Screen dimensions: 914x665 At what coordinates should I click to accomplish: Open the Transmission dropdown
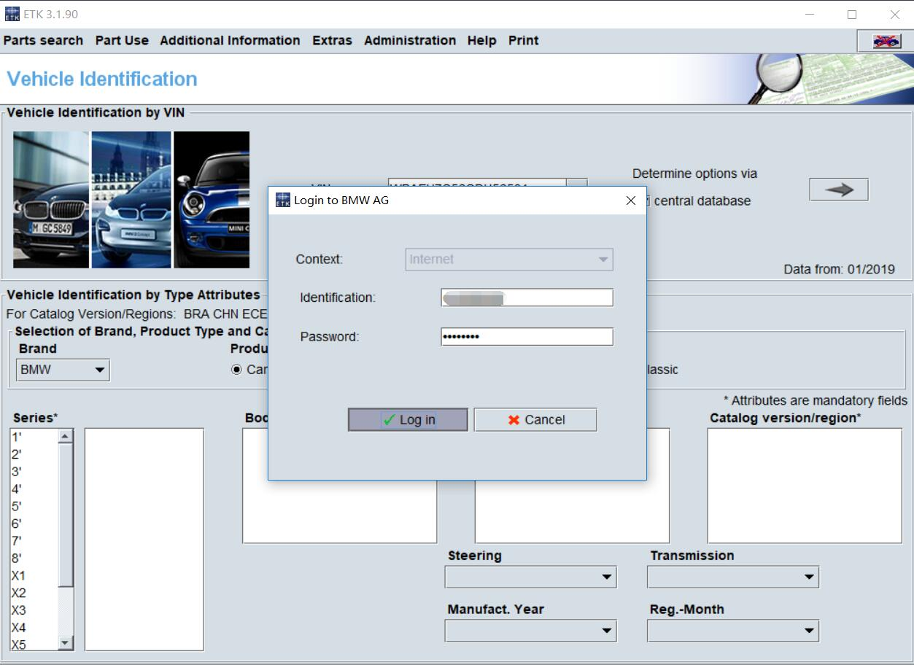click(732, 577)
